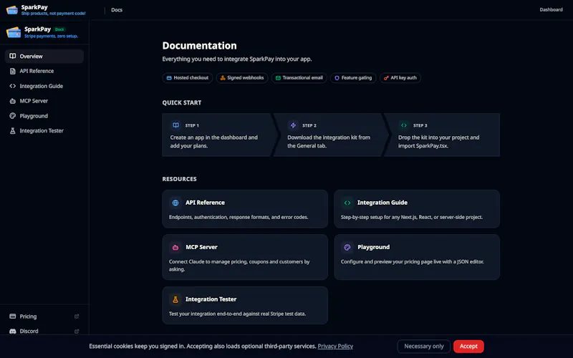This screenshot has height=358, width=573.
Task: Click 'Everything you need to integrate SparkPay' subtitle
Action: tap(237, 59)
